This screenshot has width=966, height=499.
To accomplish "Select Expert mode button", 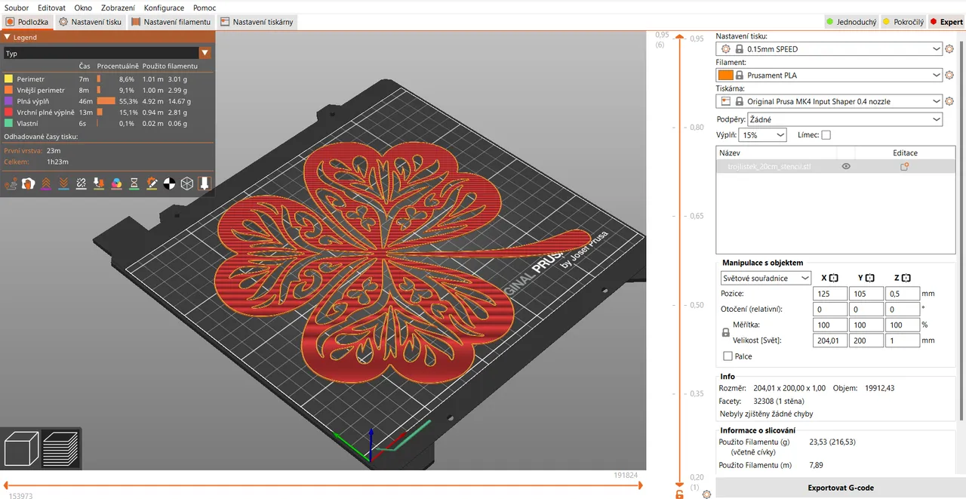I will [946, 22].
